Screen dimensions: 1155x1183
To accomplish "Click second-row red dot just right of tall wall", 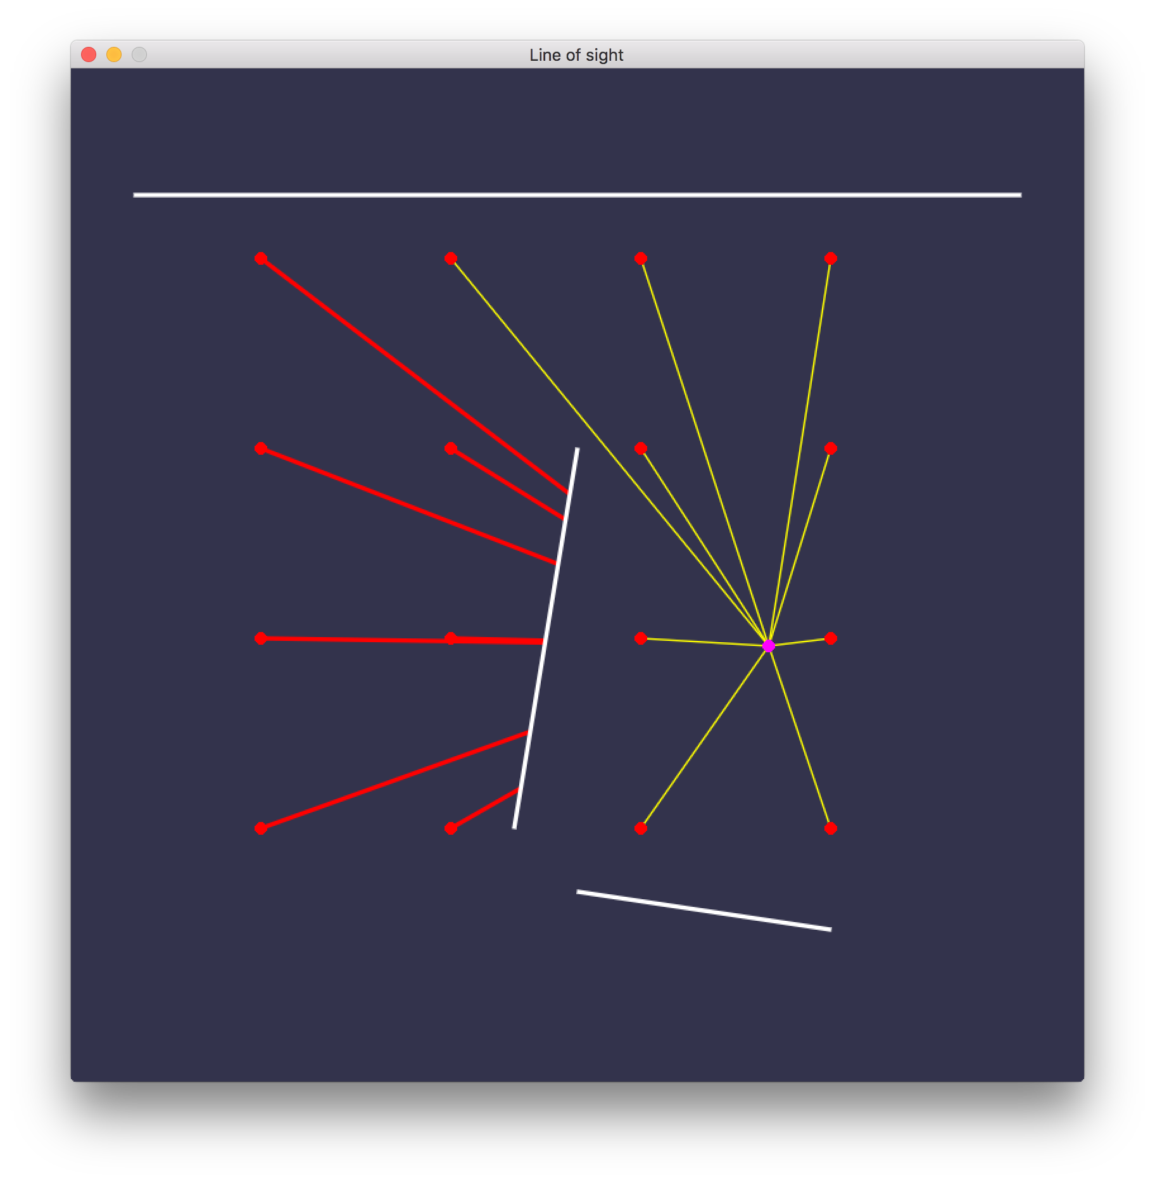I will point(640,448).
